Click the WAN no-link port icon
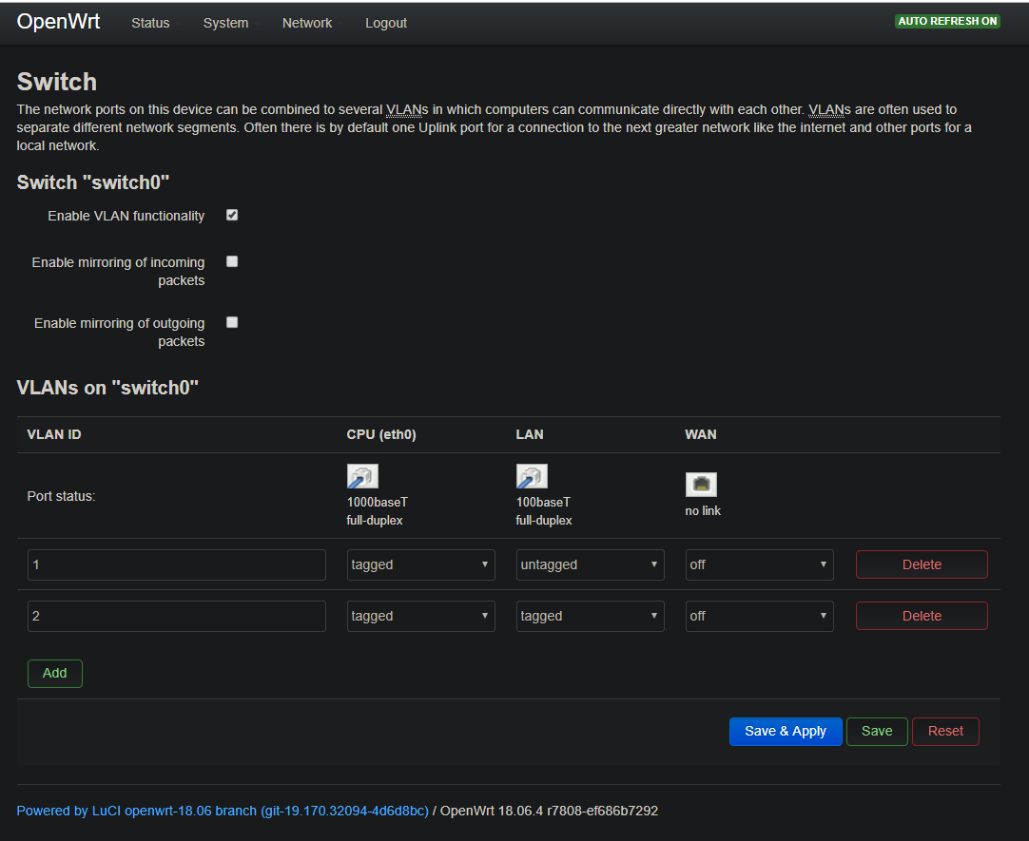This screenshot has height=841, width=1029. click(701, 485)
